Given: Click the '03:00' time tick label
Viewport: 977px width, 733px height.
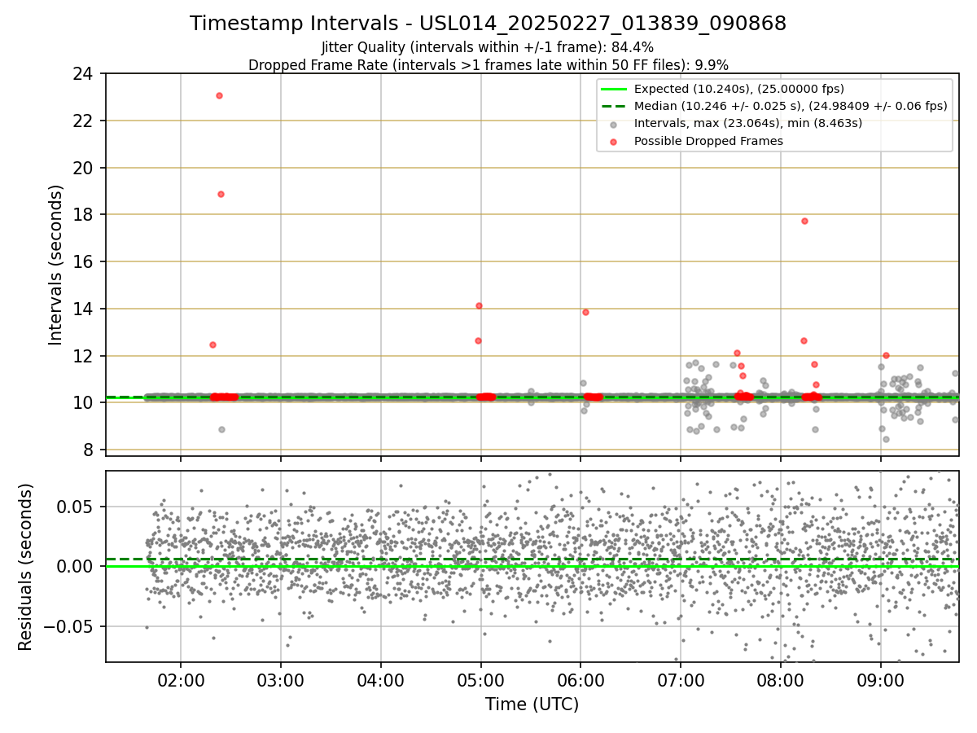Looking at the screenshot, I should click(281, 679).
